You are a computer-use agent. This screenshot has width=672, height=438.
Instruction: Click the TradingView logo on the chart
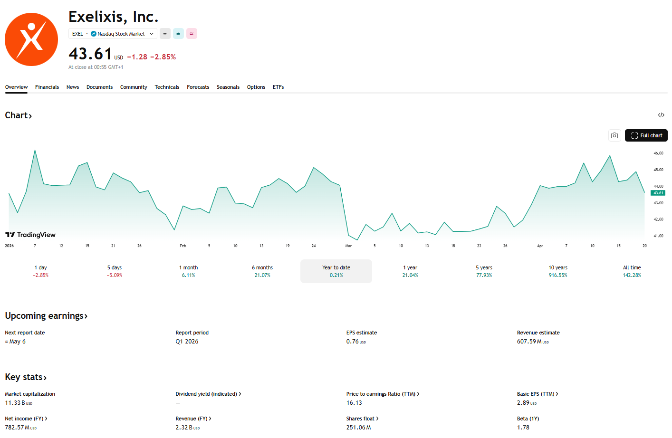pos(30,235)
